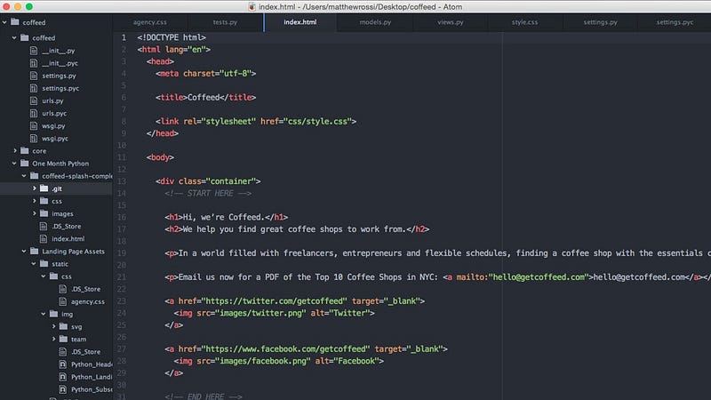Click the green zoom window button
711x400 pixels.
click(x=29, y=6)
